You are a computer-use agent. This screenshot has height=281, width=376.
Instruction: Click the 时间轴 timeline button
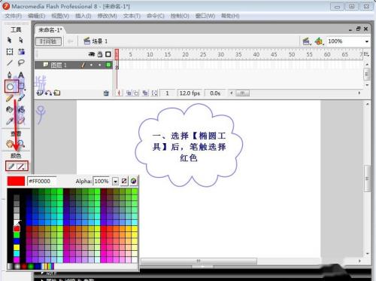pyautogui.click(x=48, y=41)
